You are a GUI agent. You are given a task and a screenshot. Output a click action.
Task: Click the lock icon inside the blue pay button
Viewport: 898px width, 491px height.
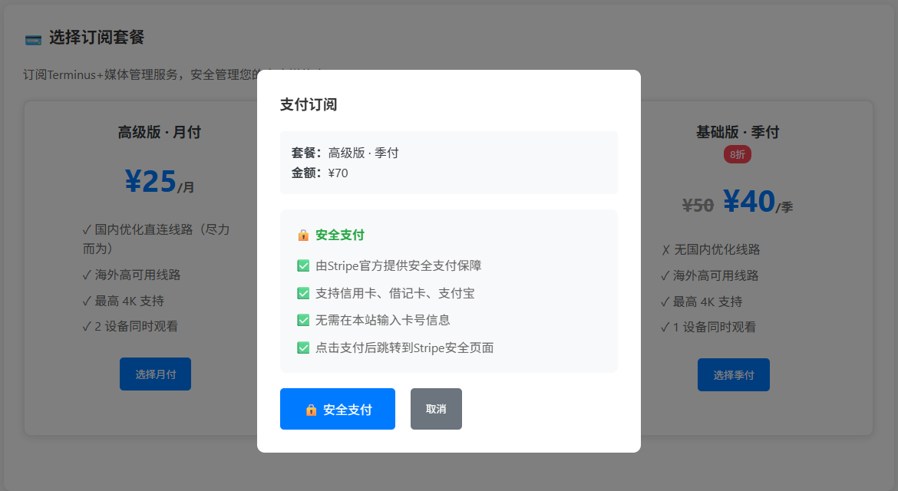tap(311, 410)
